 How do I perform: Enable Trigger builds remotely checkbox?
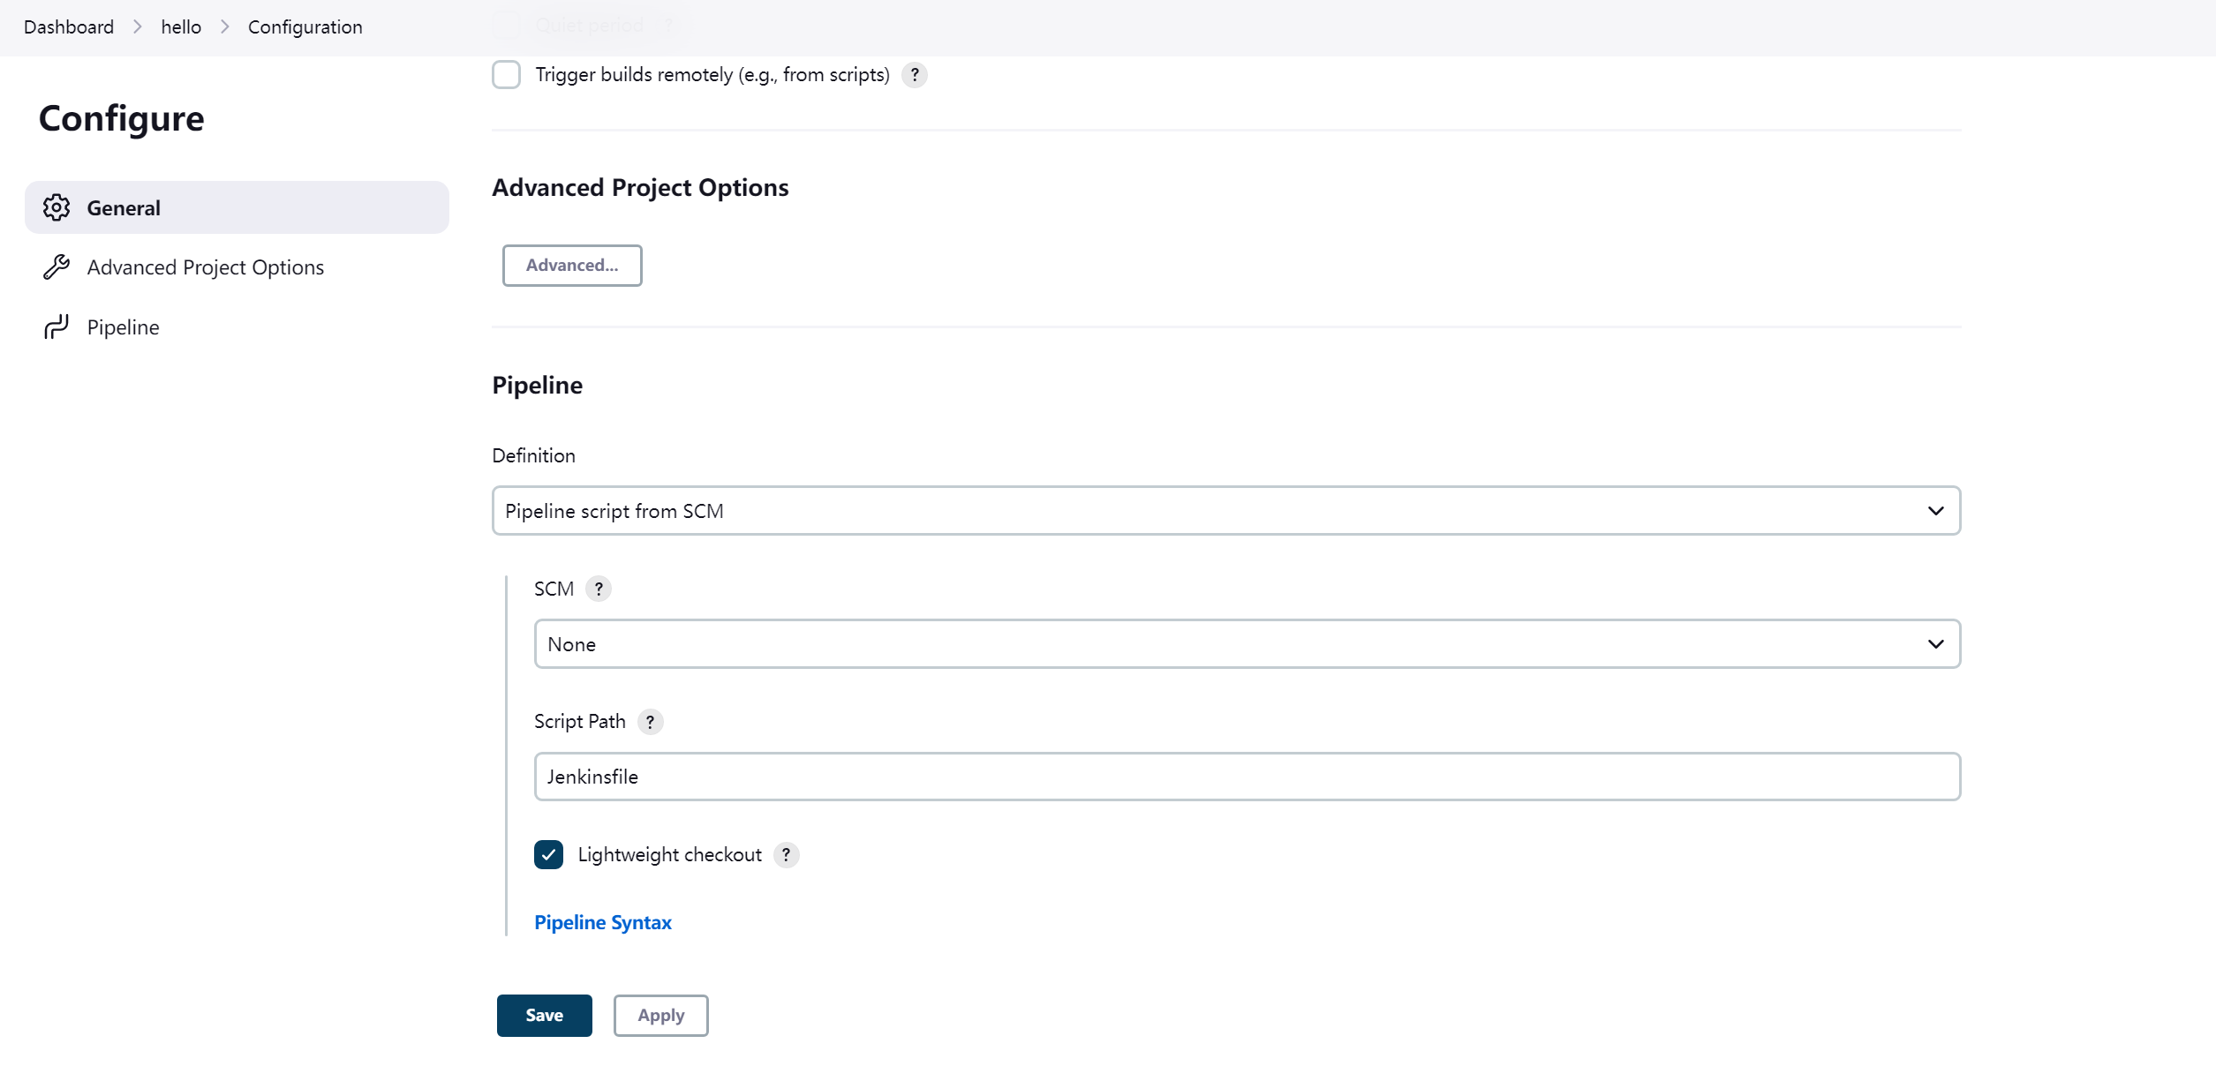(507, 75)
